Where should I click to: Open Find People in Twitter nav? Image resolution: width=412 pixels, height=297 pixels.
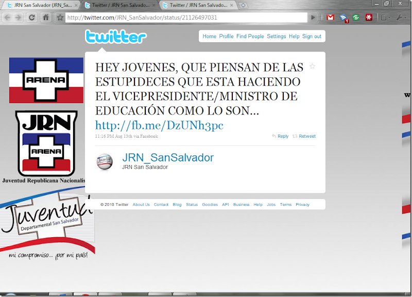point(250,36)
